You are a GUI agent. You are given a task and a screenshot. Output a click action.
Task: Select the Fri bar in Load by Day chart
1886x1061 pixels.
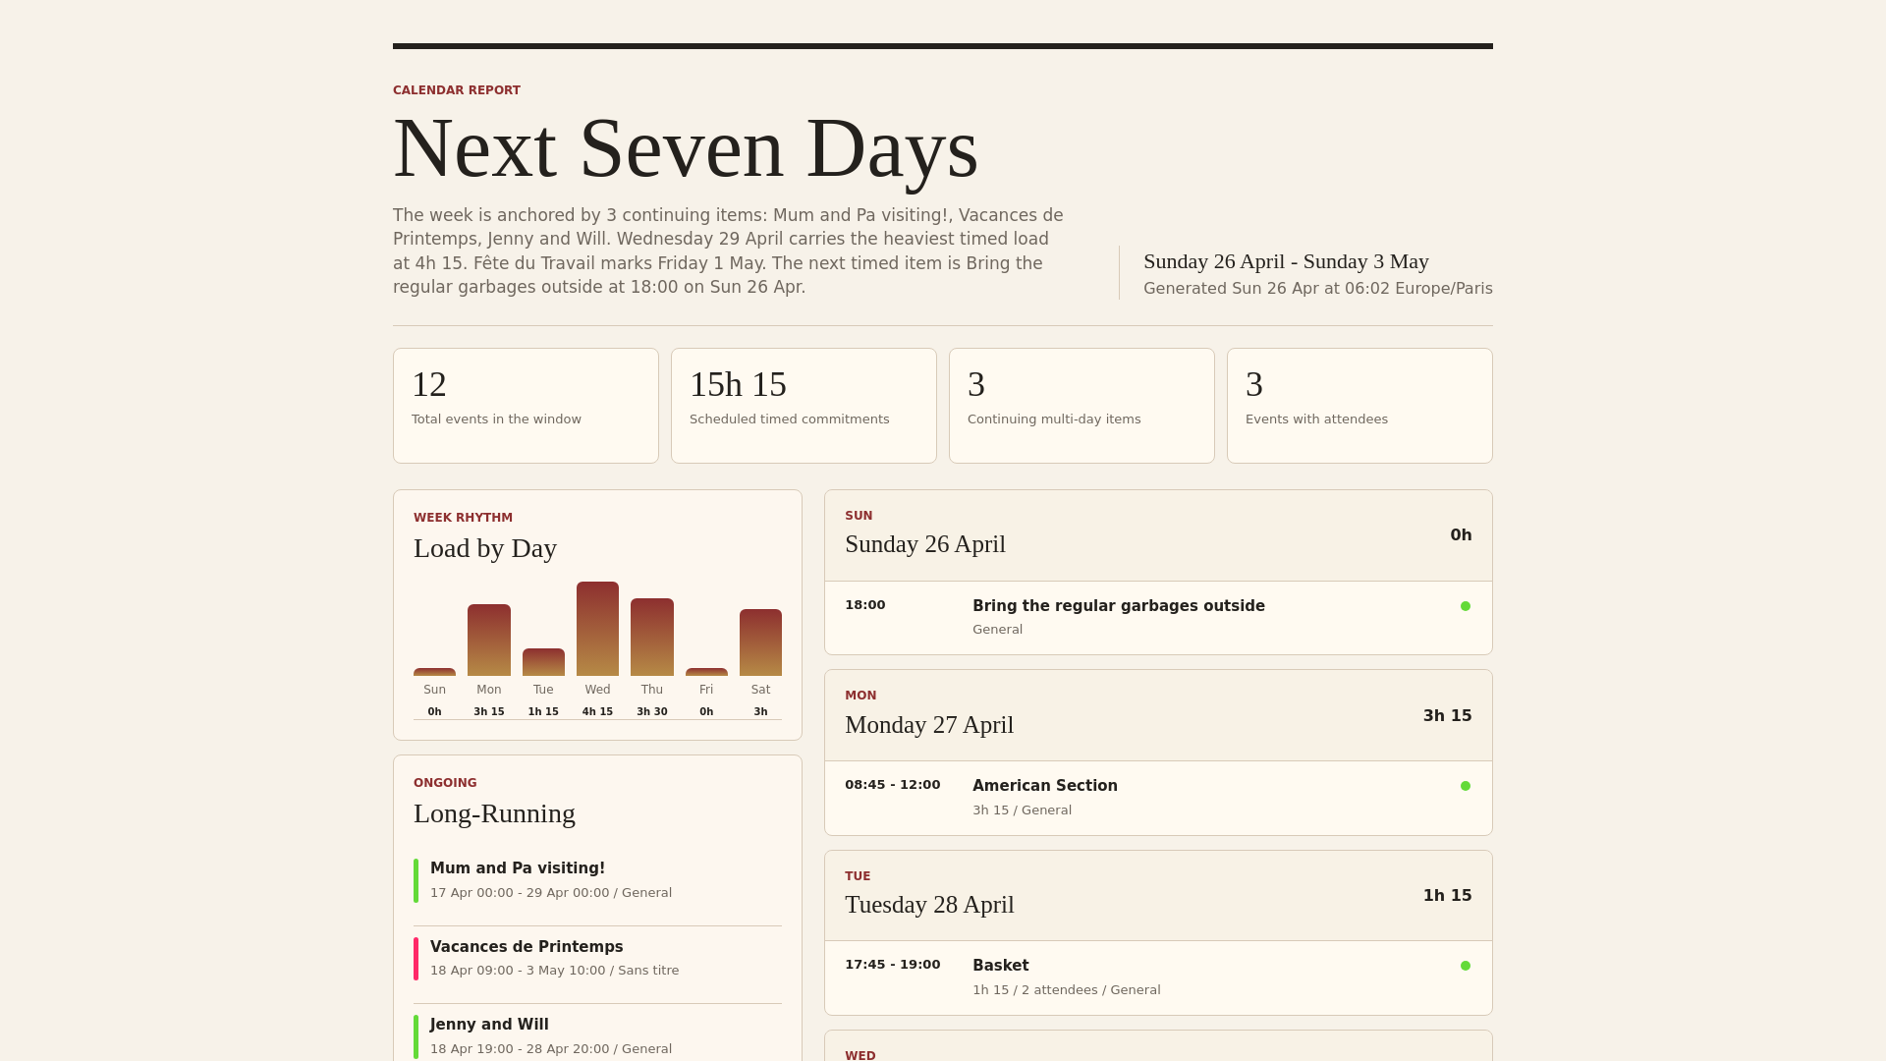[706, 672]
